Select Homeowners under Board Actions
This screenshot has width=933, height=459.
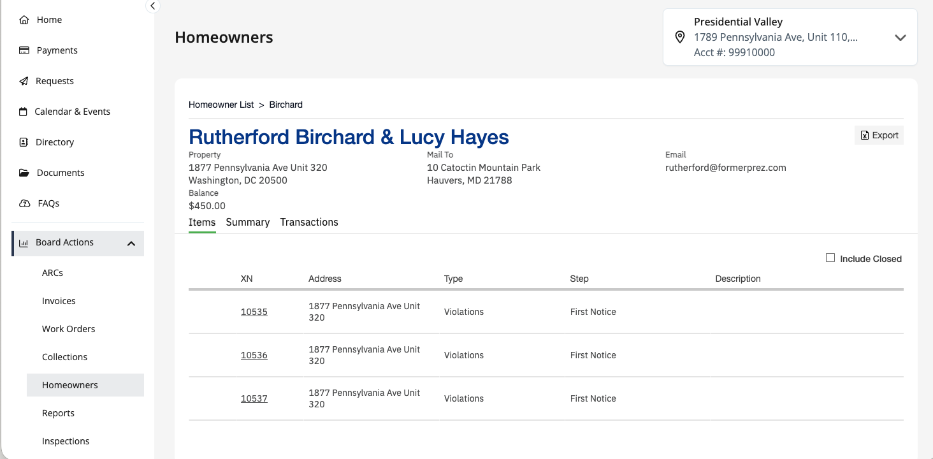pyautogui.click(x=85, y=385)
